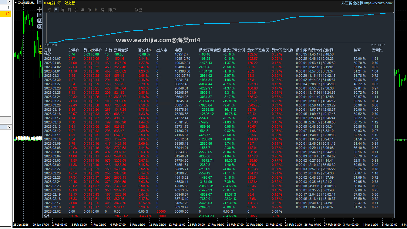407x229 pixels.
Task: Click the 264.74 % total percentage
Action: (145, 216)
